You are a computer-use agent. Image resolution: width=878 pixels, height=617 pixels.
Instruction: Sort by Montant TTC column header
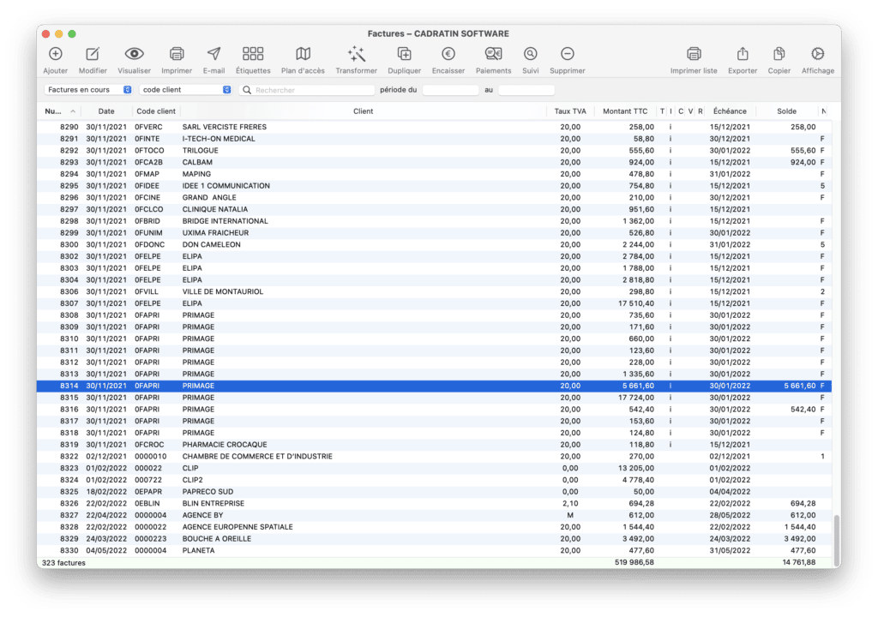pyautogui.click(x=625, y=111)
